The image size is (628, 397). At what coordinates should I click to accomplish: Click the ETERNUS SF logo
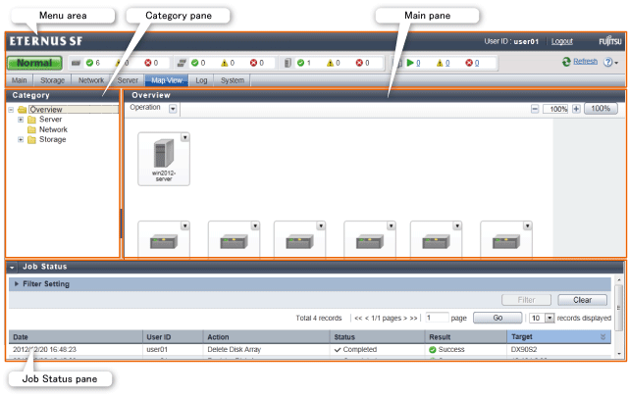click(x=46, y=41)
